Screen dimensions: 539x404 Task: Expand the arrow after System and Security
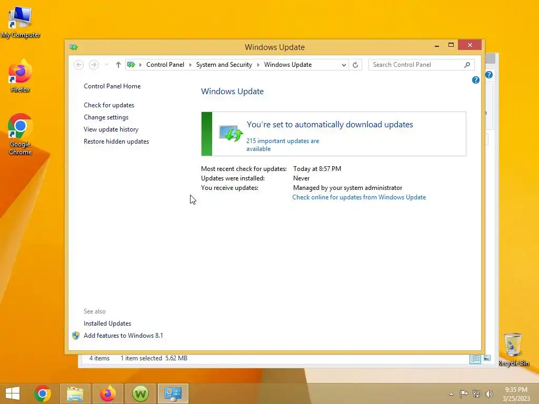click(258, 65)
